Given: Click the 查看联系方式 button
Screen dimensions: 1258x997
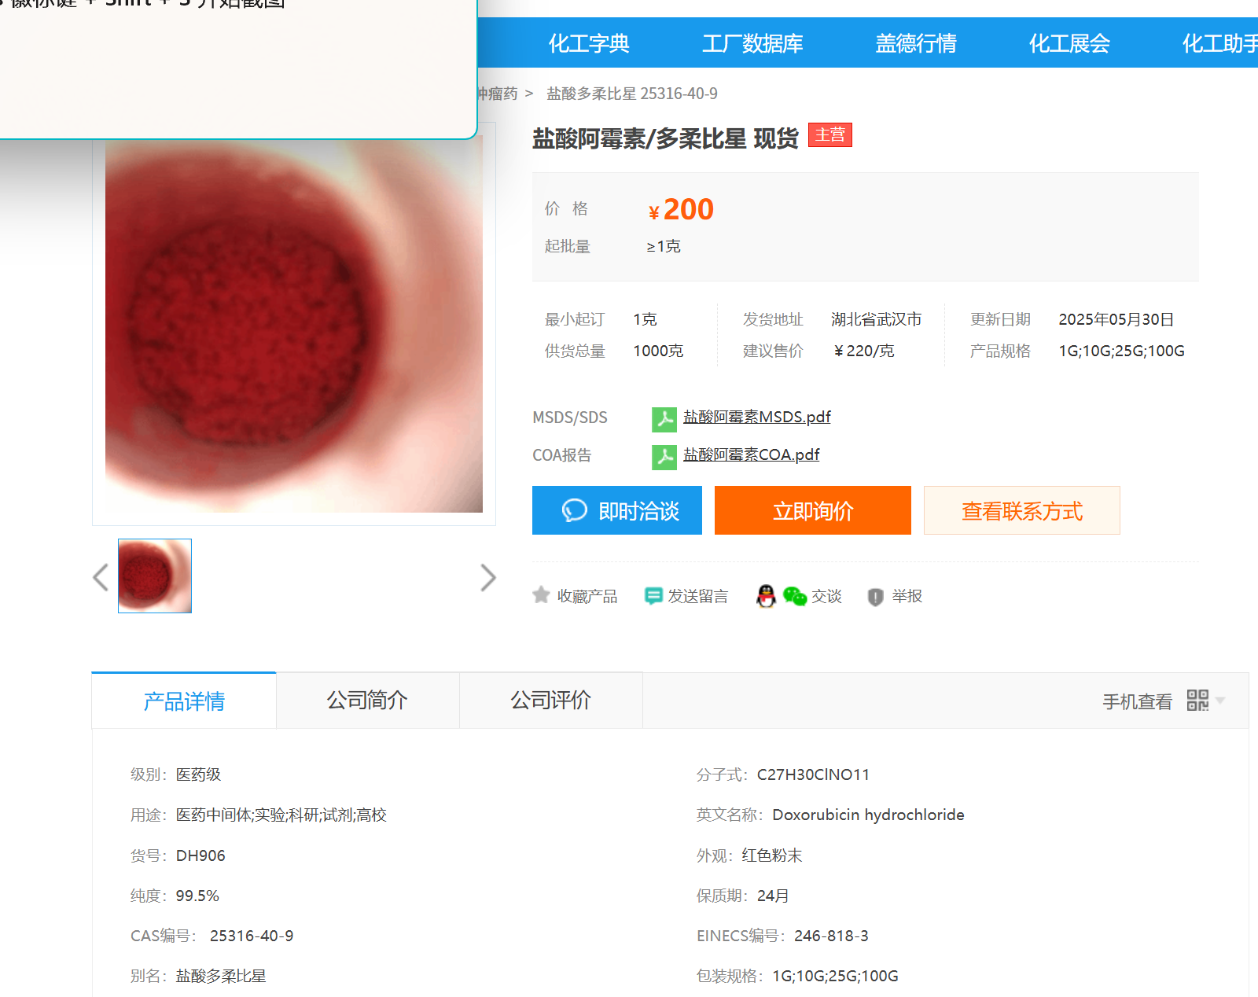Looking at the screenshot, I should [x=1022, y=510].
